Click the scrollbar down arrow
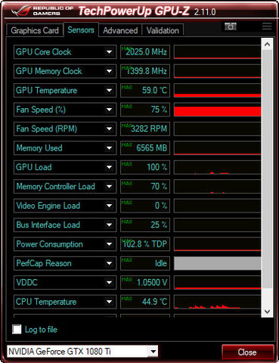Viewport: 279px width, 363px height. (x=267, y=312)
